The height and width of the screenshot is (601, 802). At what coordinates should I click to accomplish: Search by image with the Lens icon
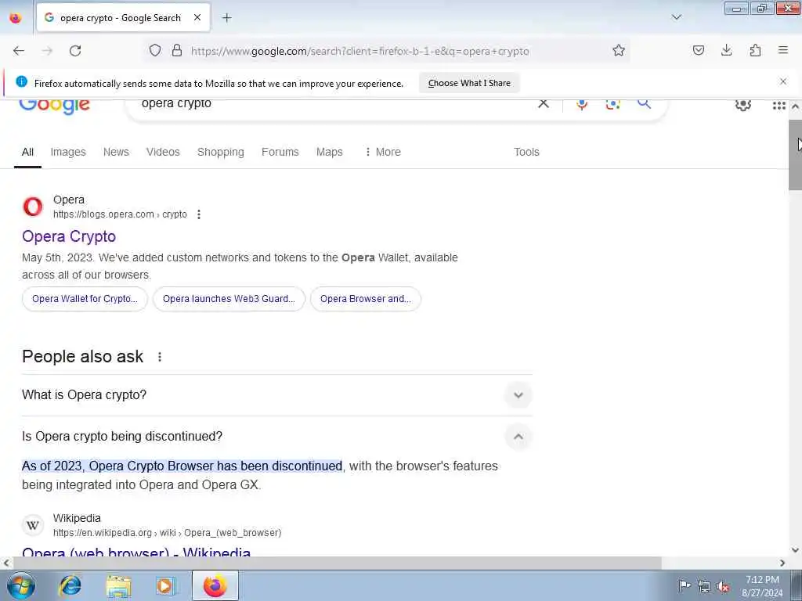click(x=612, y=104)
